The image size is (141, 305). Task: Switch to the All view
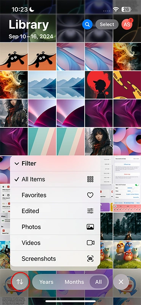[98, 282]
